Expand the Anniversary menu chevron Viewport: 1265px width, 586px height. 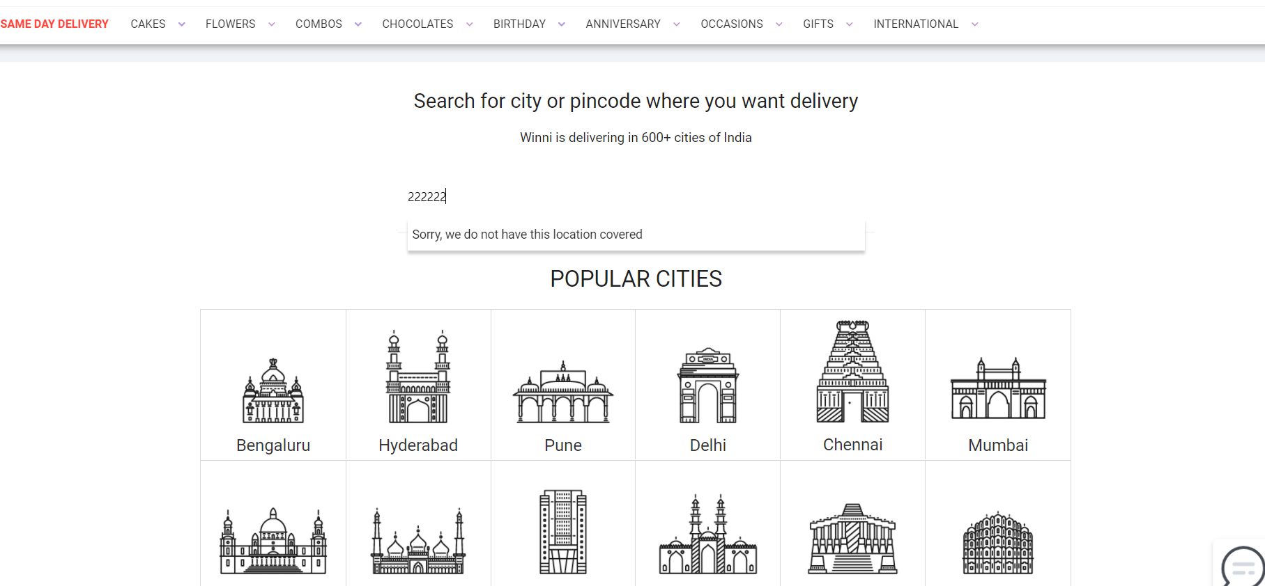coord(677,24)
